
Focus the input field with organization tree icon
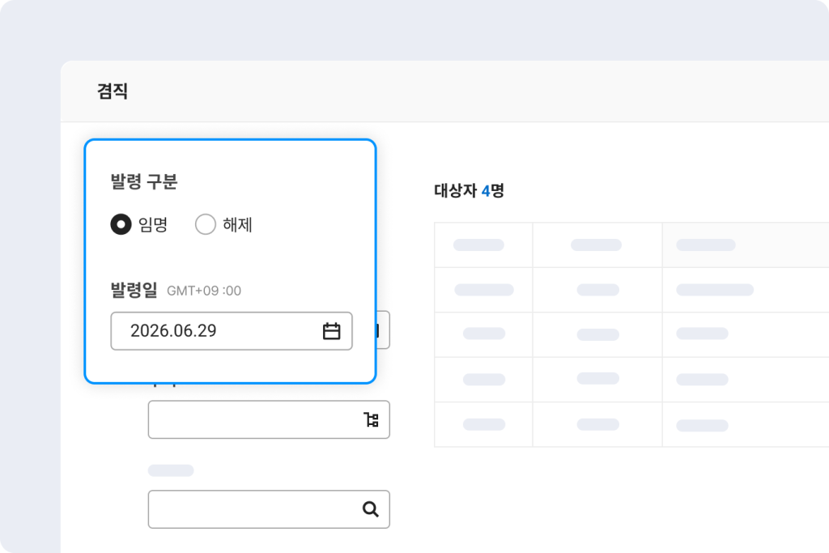point(251,419)
